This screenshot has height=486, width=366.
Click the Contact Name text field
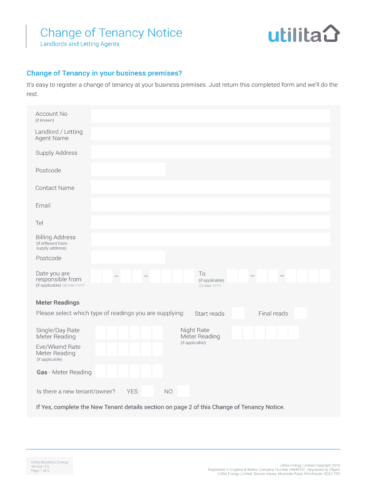coord(211,187)
